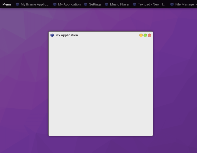Open the Menu in the top panel
The width and height of the screenshot is (197, 153).
pyautogui.click(x=7, y=4)
